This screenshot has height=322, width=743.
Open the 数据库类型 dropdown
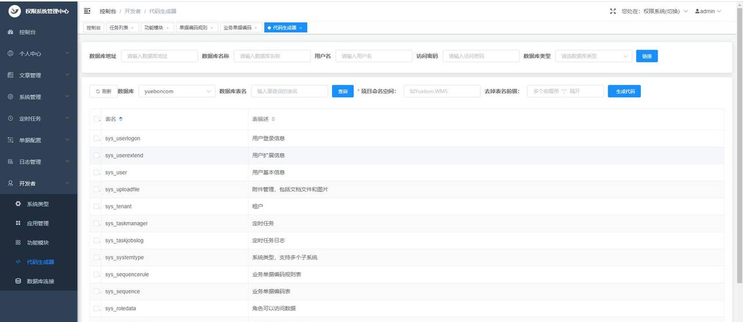[x=594, y=56]
